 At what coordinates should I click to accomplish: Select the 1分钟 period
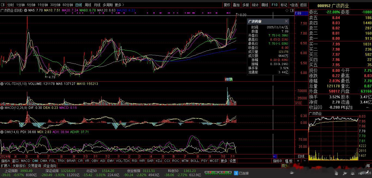click(x=20, y=5)
